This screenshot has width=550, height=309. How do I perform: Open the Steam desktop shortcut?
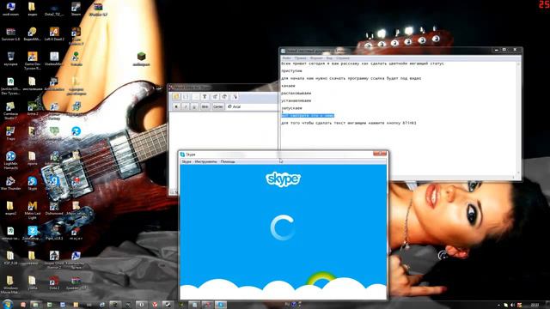(x=76, y=9)
